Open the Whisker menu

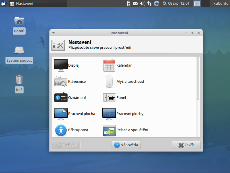tap(3, 3)
